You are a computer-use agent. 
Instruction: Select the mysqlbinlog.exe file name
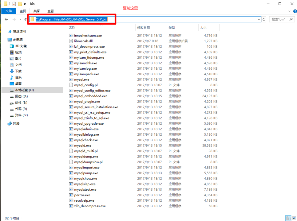[87, 134]
